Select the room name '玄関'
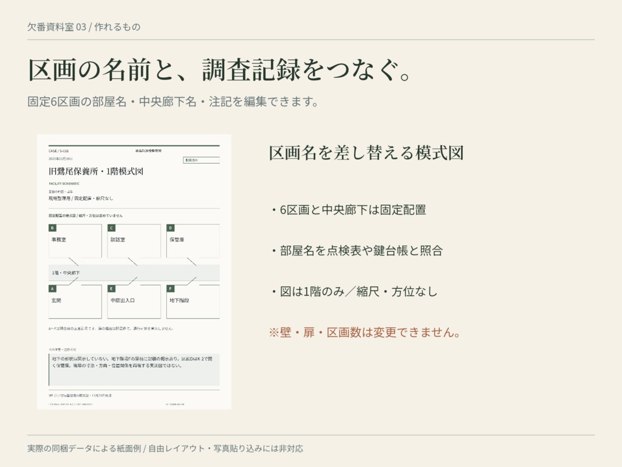This screenshot has height=467, width=622. [x=56, y=300]
